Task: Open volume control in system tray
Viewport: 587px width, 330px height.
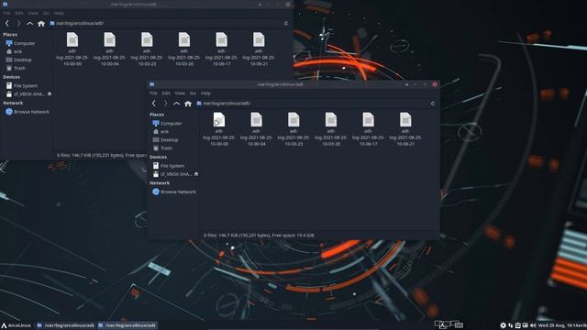Action: 533,325
